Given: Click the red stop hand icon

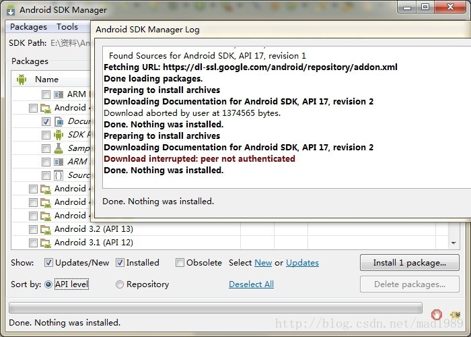Looking at the screenshot, I should click(437, 315).
